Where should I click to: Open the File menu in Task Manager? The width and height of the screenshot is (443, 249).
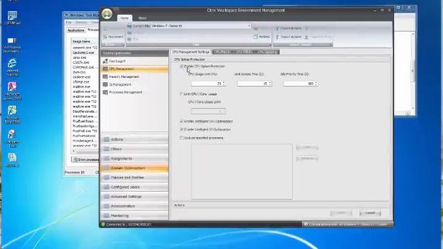coord(69,22)
